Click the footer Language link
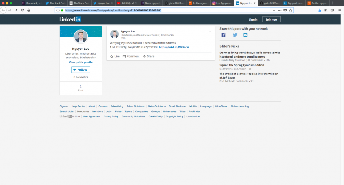 tap(206, 106)
